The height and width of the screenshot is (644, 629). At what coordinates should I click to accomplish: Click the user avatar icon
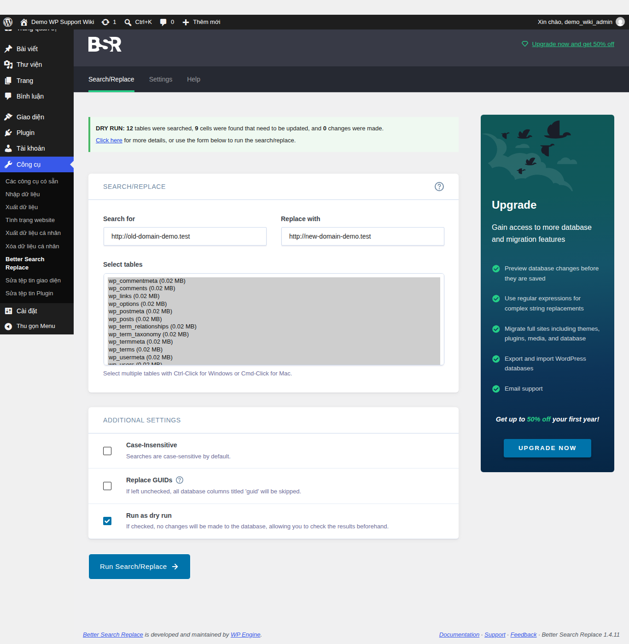(x=620, y=22)
